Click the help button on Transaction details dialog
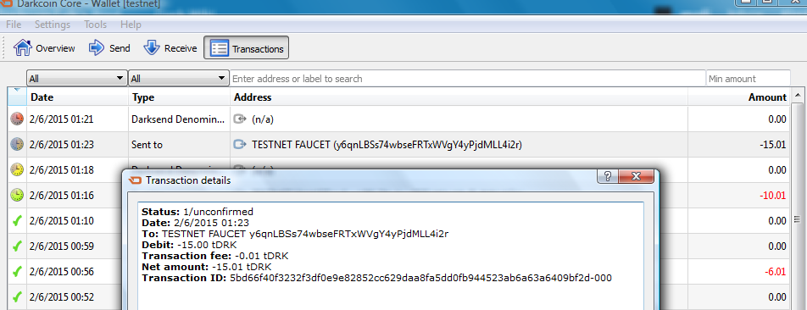This screenshot has width=807, height=310. pos(607,177)
